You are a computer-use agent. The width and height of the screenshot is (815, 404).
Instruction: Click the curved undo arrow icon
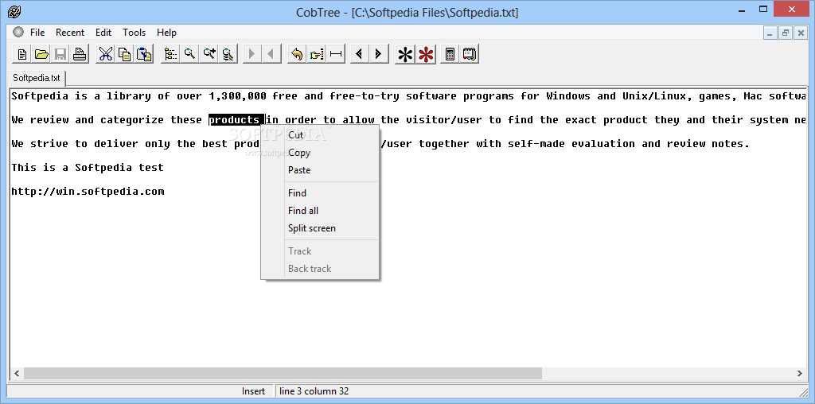[x=297, y=54]
